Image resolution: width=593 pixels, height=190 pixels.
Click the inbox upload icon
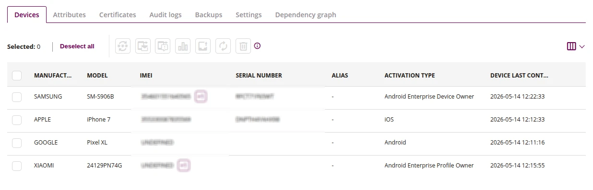(x=203, y=46)
